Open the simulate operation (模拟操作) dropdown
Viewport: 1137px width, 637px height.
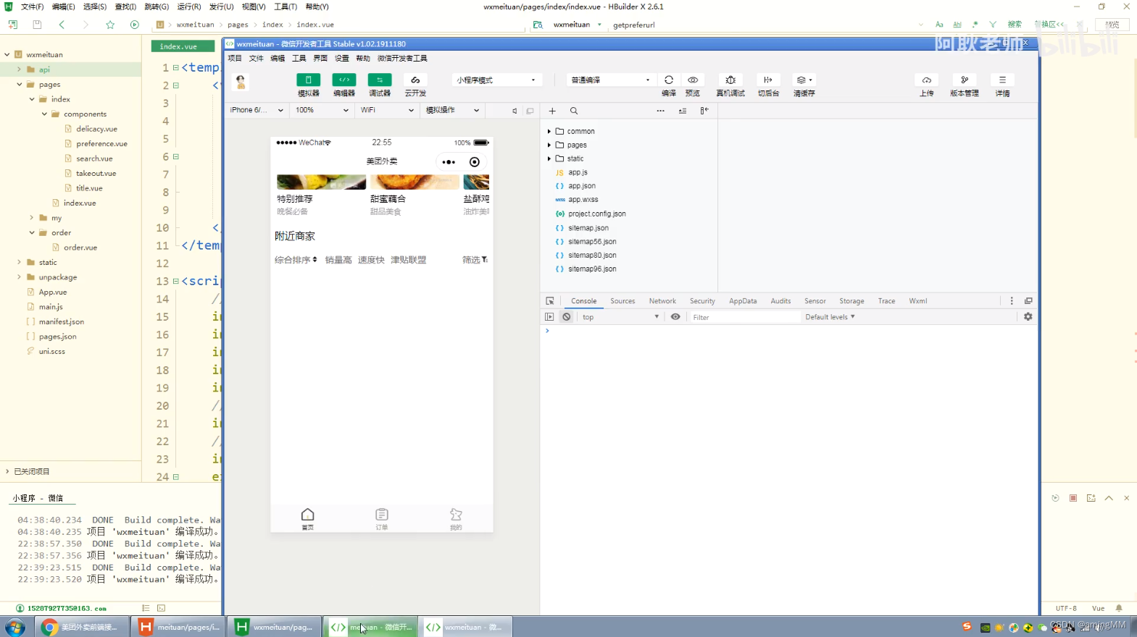(x=452, y=110)
